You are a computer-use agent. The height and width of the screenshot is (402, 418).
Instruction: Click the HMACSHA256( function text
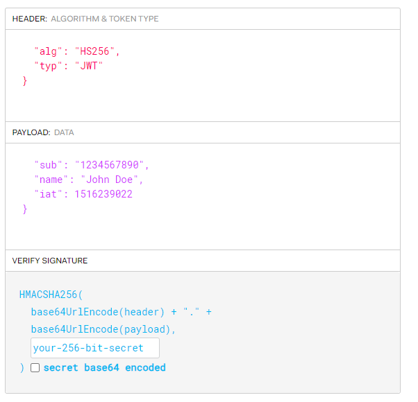(x=51, y=295)
